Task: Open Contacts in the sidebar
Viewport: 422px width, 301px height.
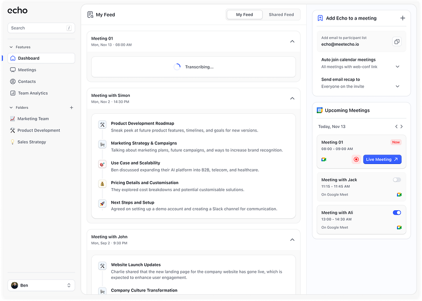Action: click(41, 81)
